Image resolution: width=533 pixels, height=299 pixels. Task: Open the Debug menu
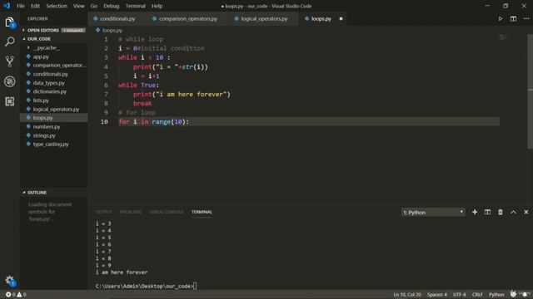click(111, 6)
